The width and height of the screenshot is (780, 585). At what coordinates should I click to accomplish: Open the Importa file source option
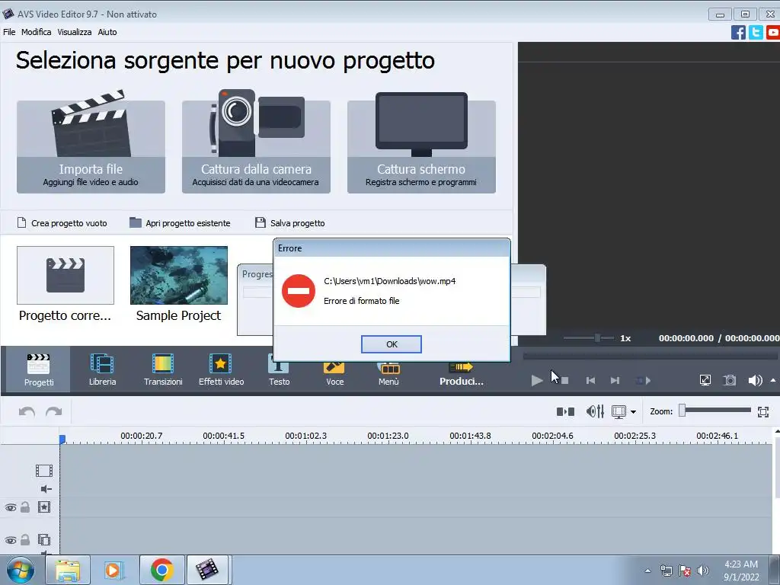[x=91, y=147]
